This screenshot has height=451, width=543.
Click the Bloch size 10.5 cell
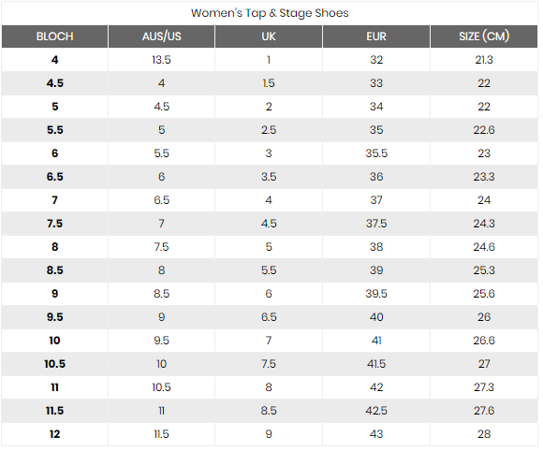point(54,364)
